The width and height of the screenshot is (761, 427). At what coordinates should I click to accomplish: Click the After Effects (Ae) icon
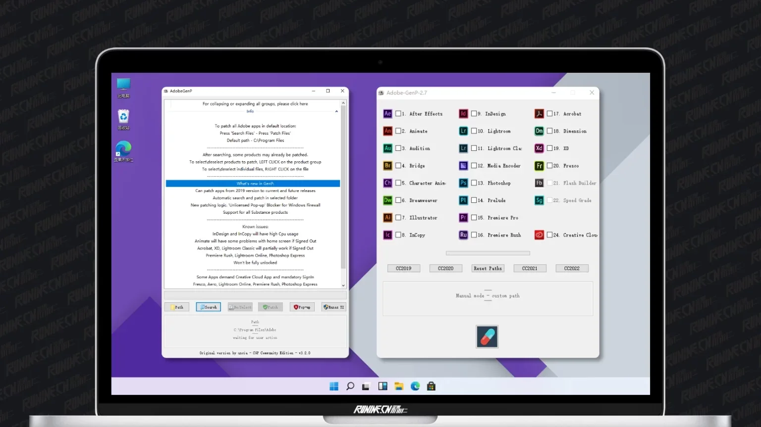388,114
